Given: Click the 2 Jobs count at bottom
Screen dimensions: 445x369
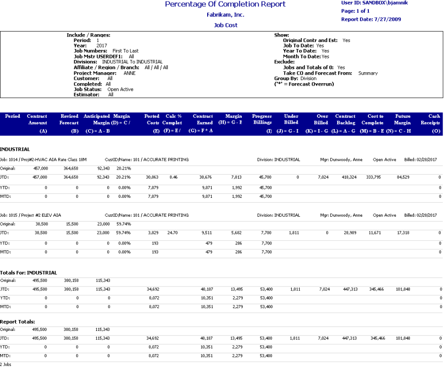Looking at the screenshot, I should click(x=6, y=364).
